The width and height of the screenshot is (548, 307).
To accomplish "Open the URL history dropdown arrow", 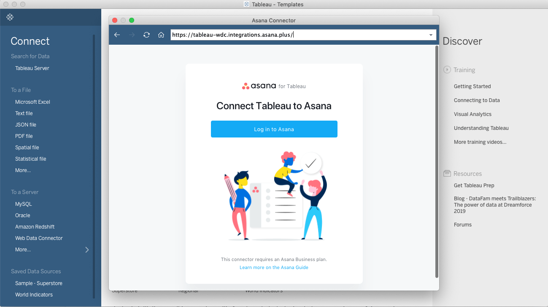I will (x=431, y=35).
